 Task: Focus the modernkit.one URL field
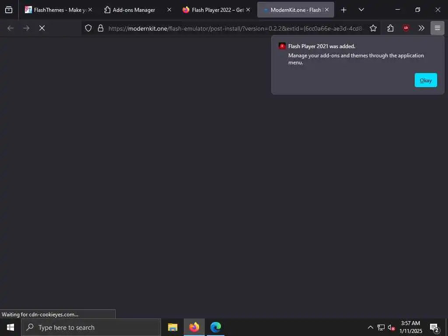coord(236,28)
